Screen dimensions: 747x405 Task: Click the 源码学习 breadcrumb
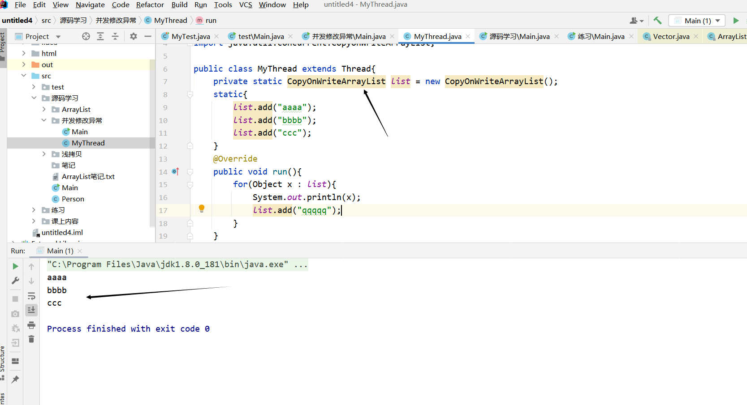point(73,21)
